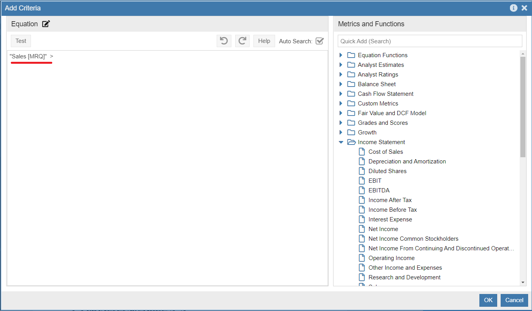The height and width of the screenshot is (311, 532).
Task: Click the Diluted Shares document icon
Action: click(362, 171)
